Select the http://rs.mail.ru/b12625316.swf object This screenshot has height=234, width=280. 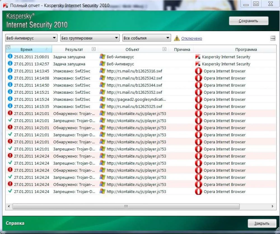tap(134, 71)
